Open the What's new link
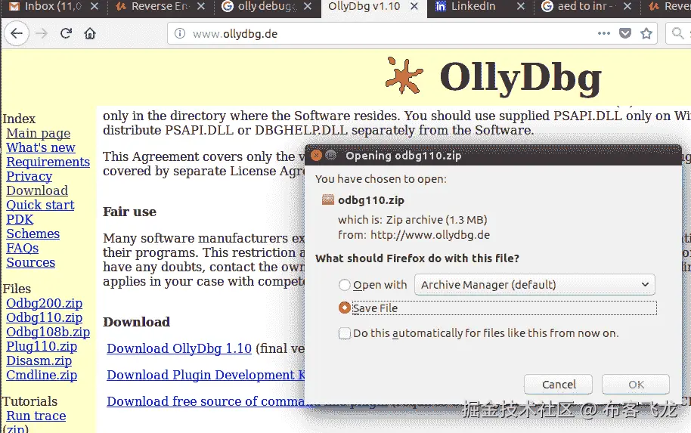The width and height of the screenshot is (691, 433). pos(41,147)
